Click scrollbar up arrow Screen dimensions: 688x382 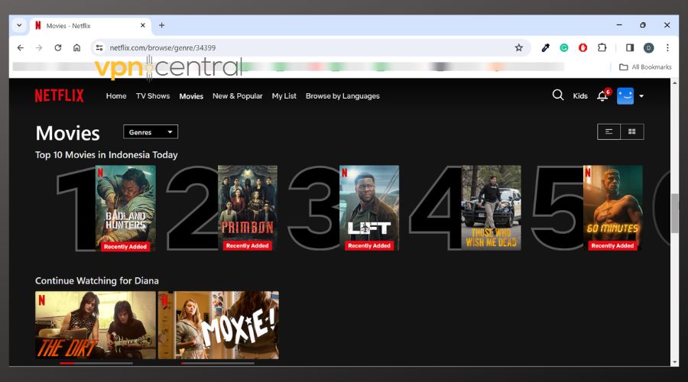coord(674,83)
